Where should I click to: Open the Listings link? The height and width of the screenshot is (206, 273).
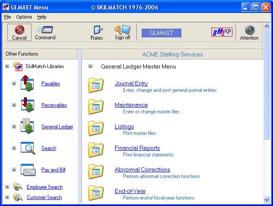[x=124, y=127]
